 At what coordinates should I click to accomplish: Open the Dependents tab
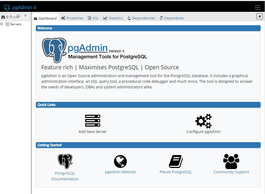(172, 18)
